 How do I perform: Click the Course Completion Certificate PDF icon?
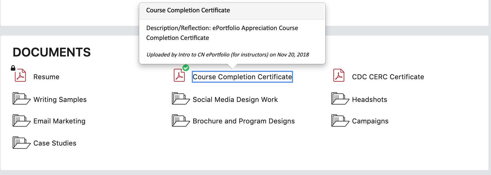[179, 75]
